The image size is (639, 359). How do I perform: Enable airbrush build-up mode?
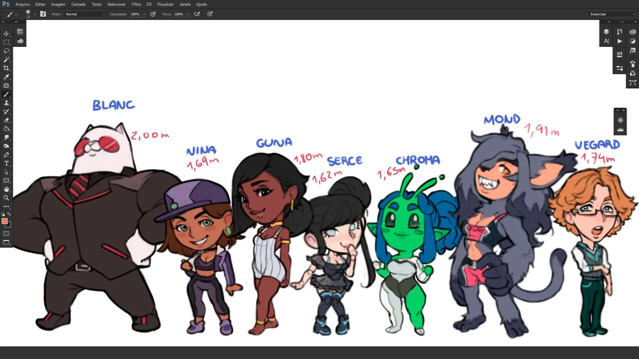click(x=197, y=14)
